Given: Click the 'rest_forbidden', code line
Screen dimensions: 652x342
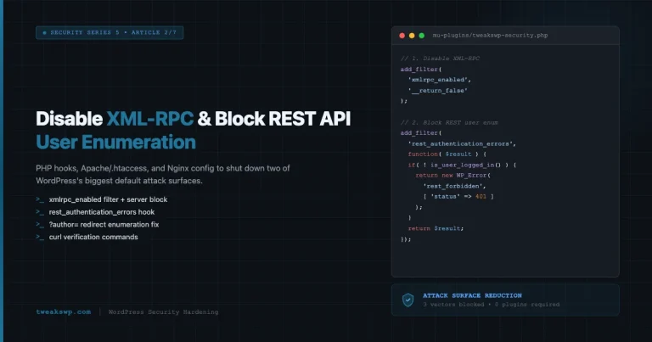Looking at the screenshot, I should 454,186.
